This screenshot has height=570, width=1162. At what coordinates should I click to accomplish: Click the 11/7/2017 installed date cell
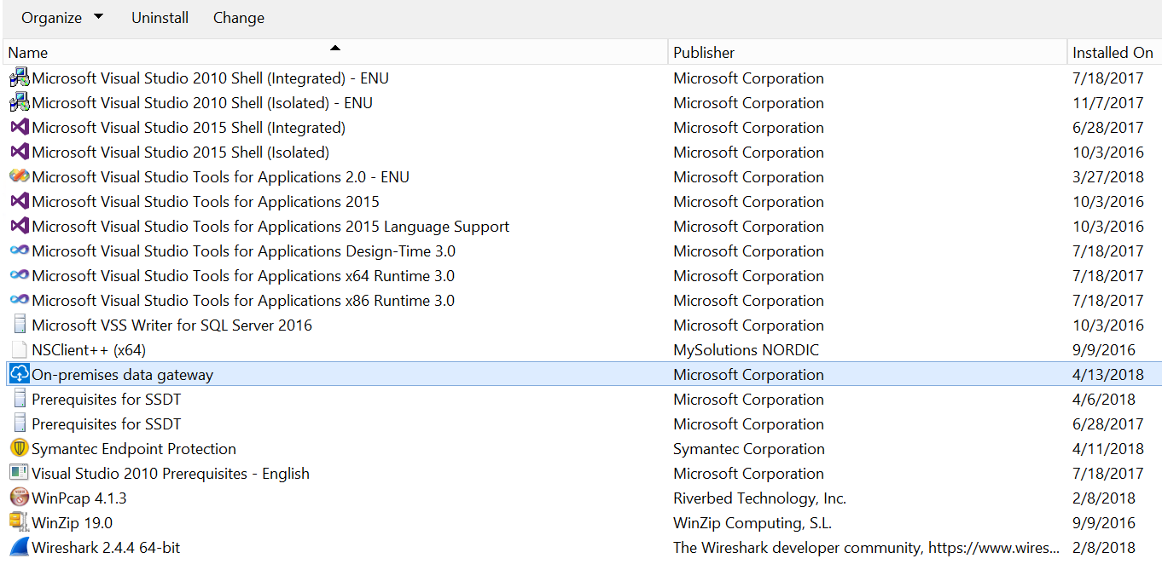[1108, 103]
